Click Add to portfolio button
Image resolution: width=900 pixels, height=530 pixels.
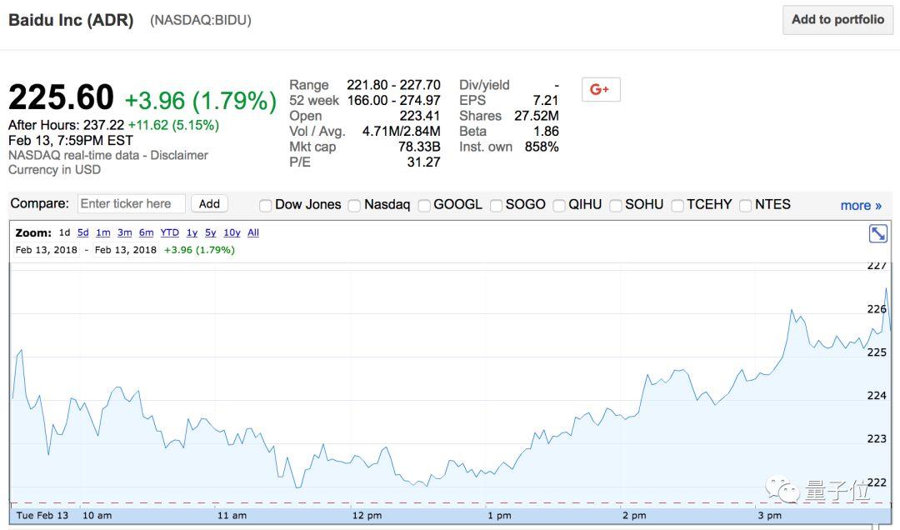tap(837, 20)
